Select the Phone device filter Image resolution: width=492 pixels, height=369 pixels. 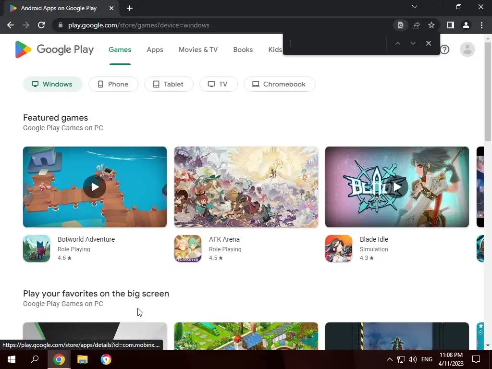113,84
